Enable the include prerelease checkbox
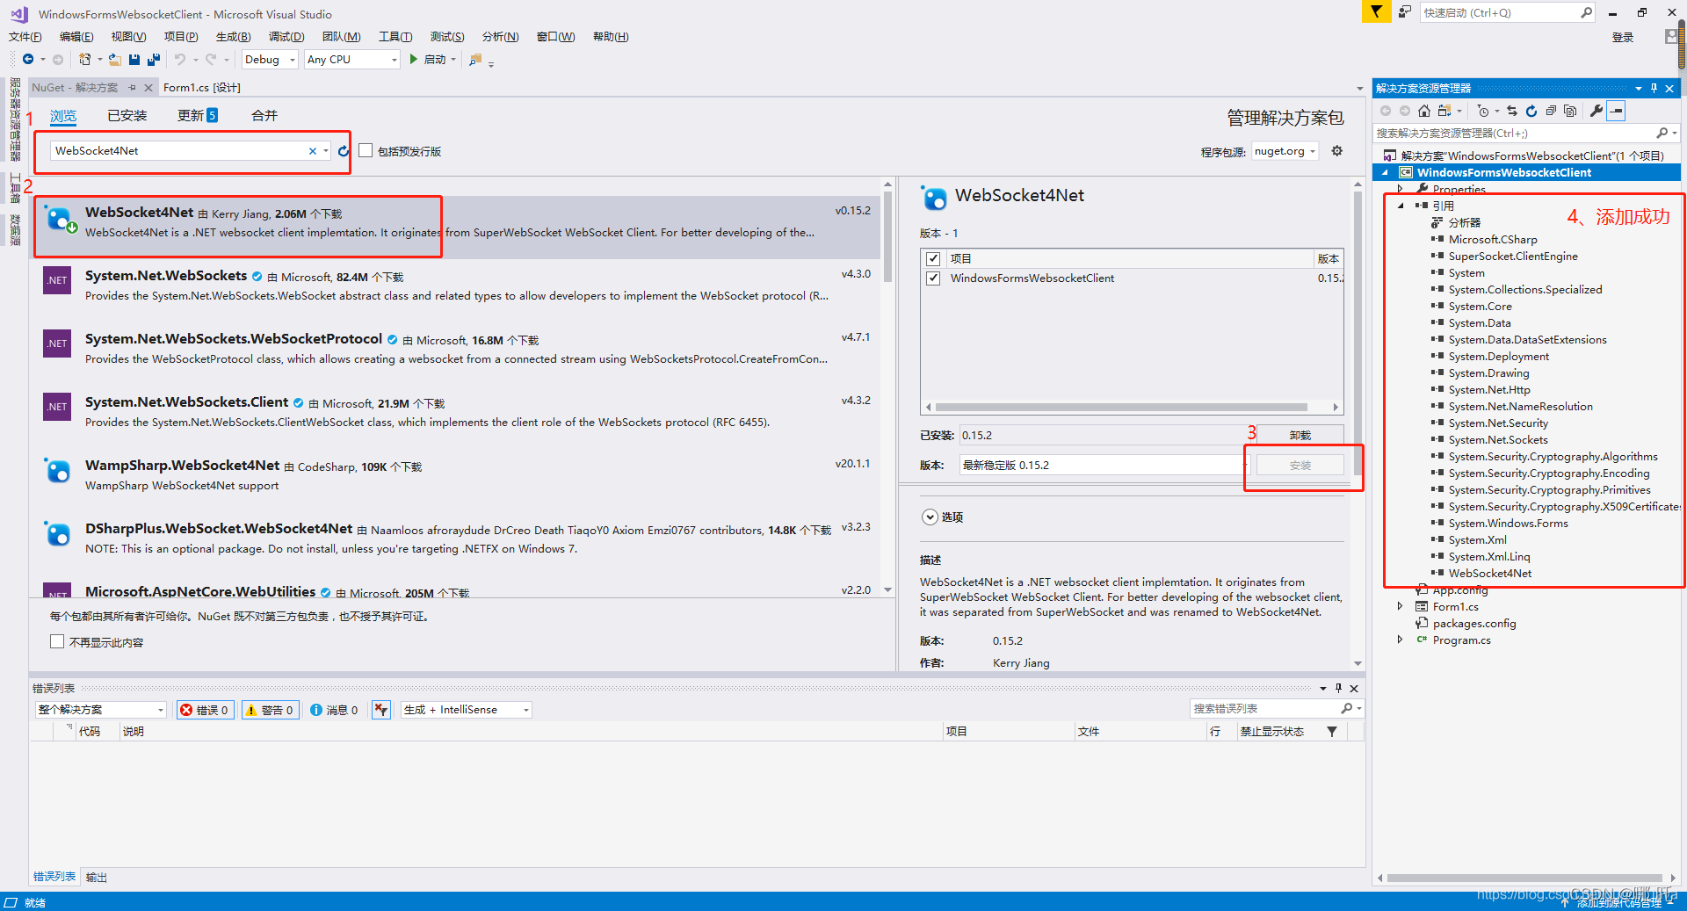Viewport: 1687px width, 911px height. coord(366,151)
